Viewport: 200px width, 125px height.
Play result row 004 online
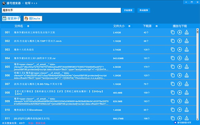coord(180,58)
